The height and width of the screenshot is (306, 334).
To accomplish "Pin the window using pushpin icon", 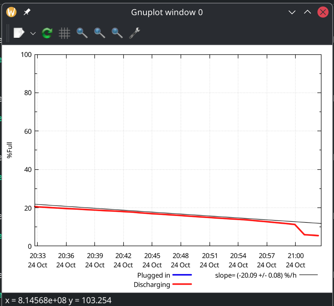I will [27, 12].
